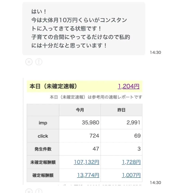Click the 未確定報酬額 row label
This screenshot has height=193, width=171.
[x=43, y=162]
